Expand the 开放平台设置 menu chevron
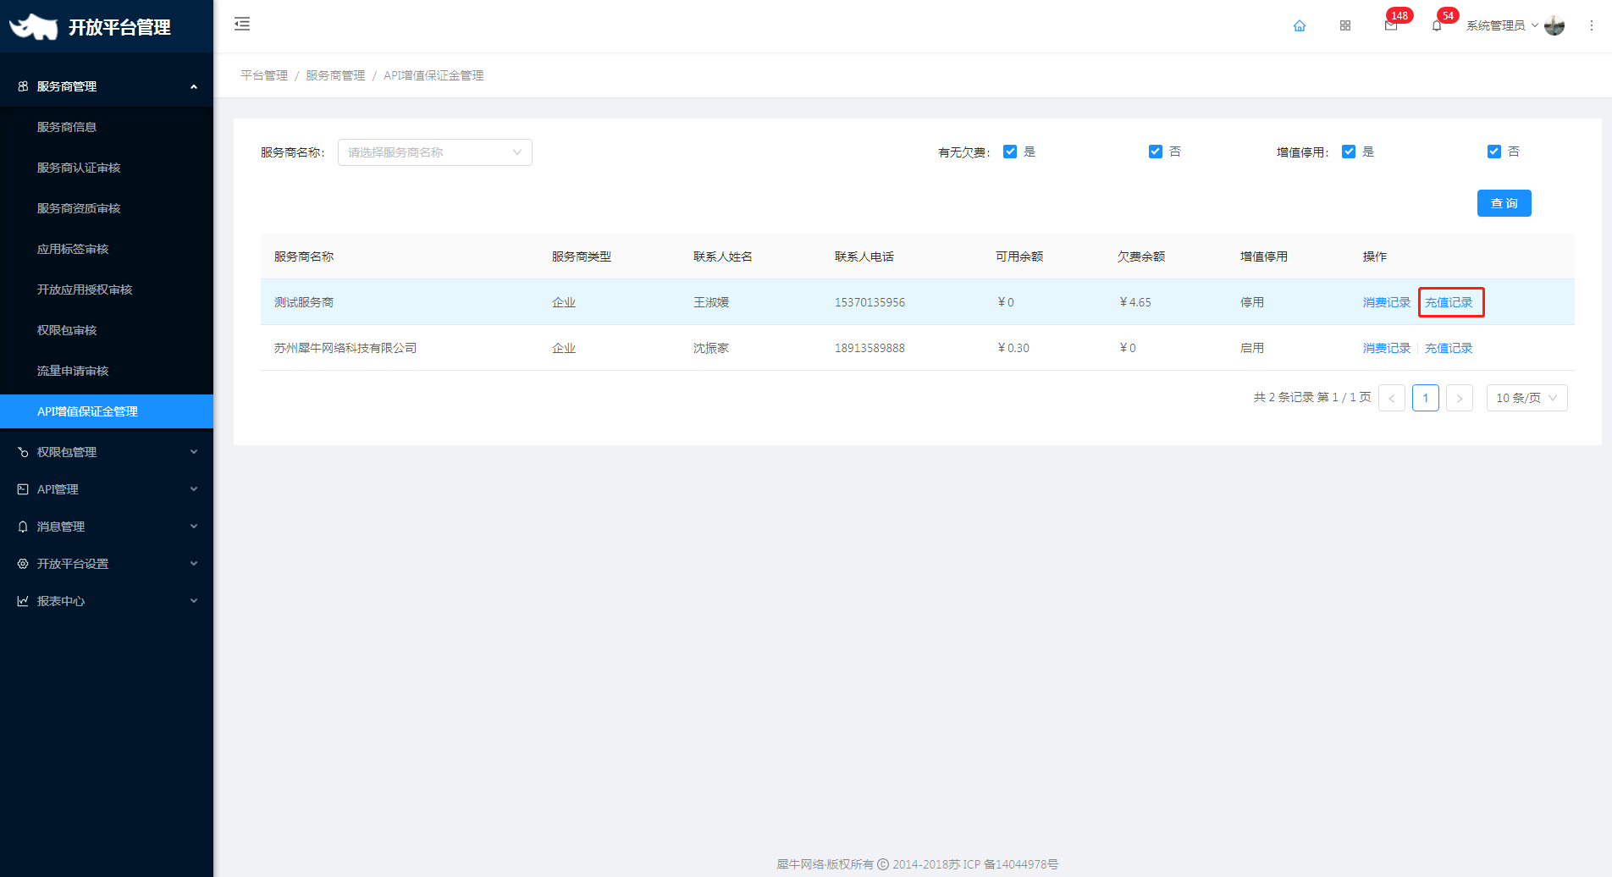The image size is (1612, 877). point(194,564)
